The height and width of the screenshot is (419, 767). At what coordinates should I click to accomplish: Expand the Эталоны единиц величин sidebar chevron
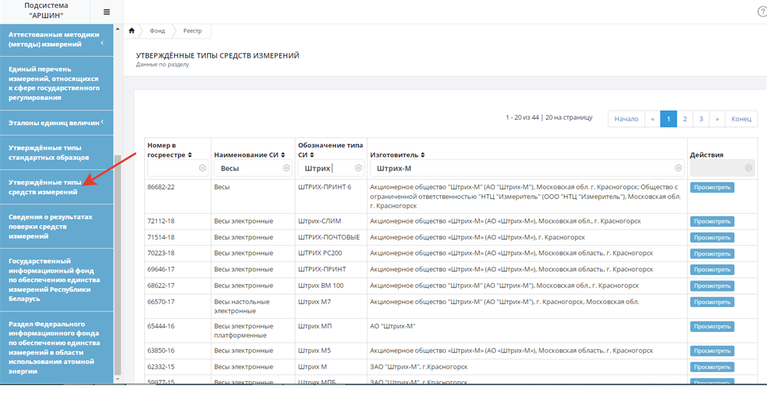coord(102,122)
